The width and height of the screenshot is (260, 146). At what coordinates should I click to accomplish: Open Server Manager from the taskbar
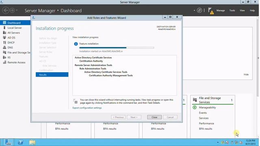tap(8, 142)
